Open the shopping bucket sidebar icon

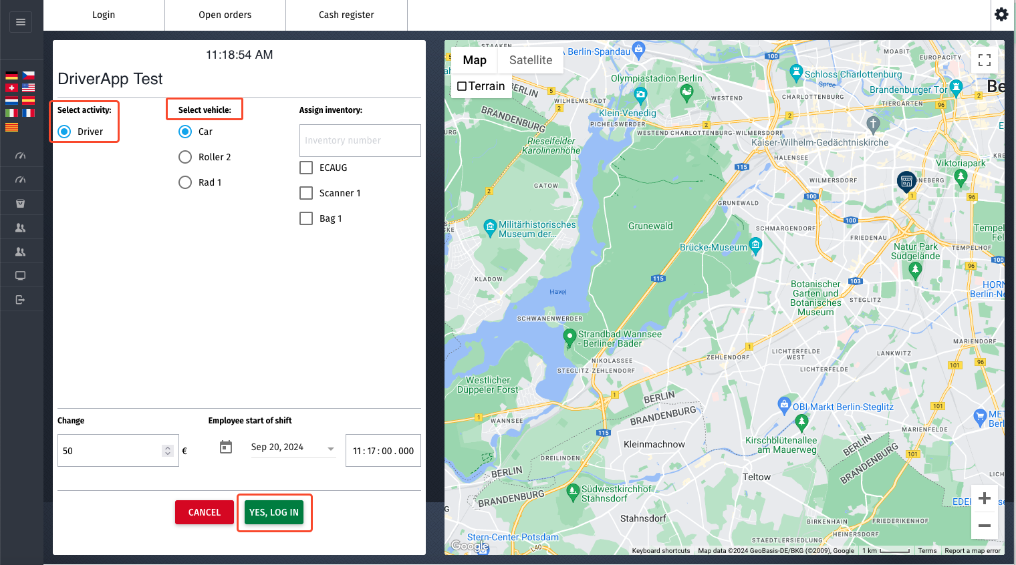21,204
